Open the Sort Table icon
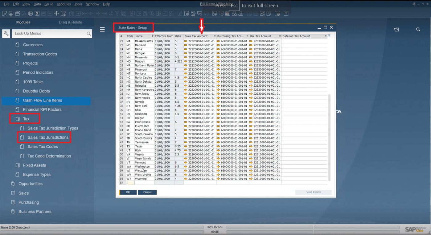 point(124,14)
